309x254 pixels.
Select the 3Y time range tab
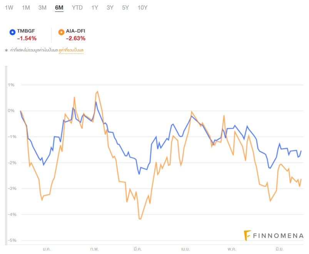coord(110,8)
